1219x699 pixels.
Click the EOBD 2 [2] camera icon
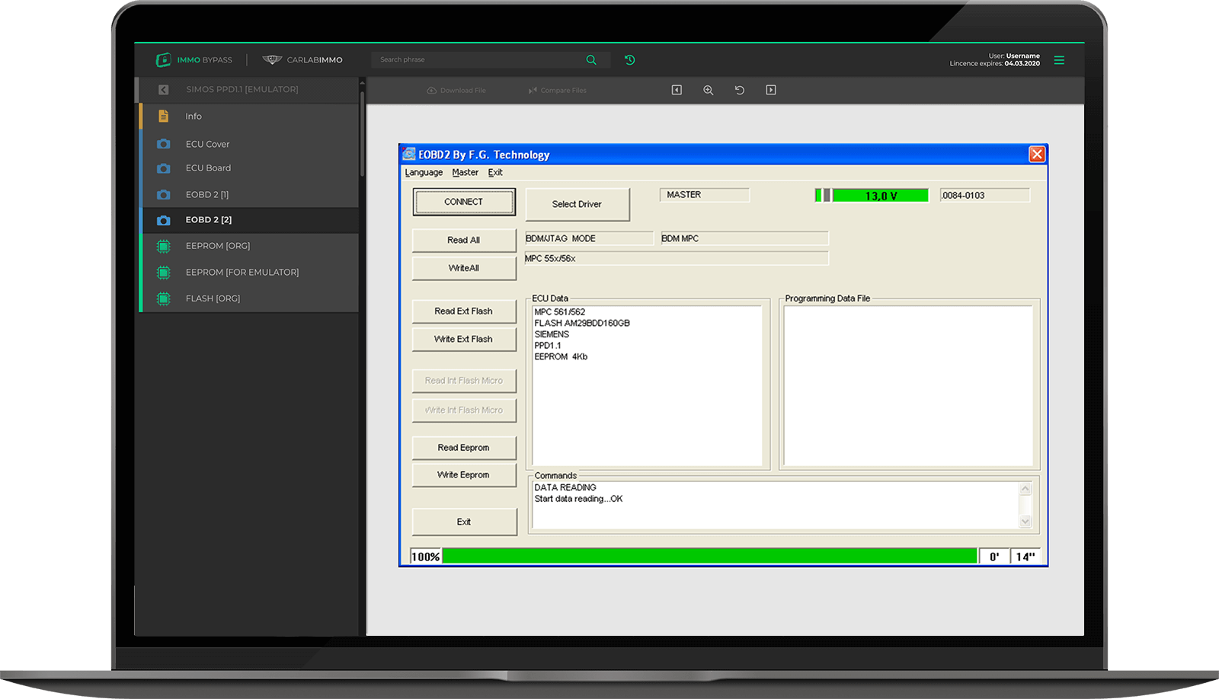pos(163,220)
